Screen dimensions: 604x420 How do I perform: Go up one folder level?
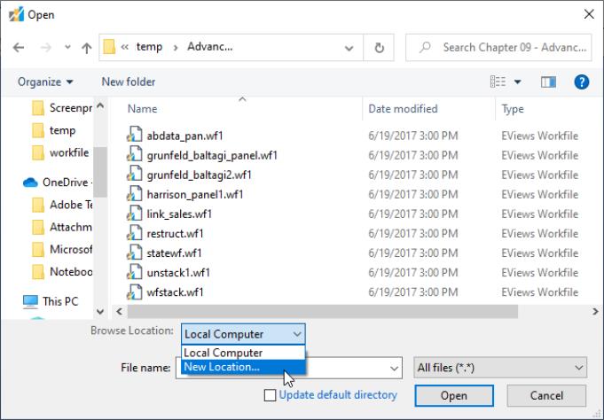(87, 48)
